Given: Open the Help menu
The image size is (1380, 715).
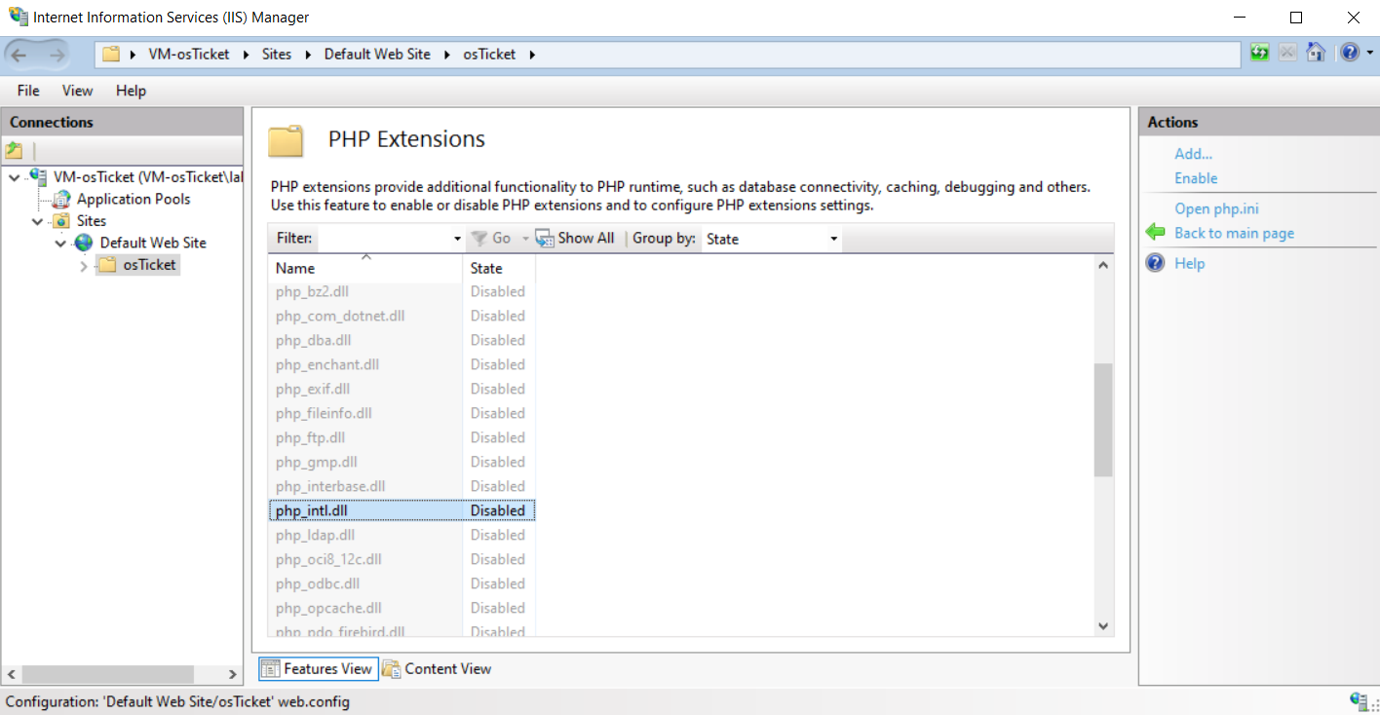Looking at the screenshot, I should coord(131,91).
